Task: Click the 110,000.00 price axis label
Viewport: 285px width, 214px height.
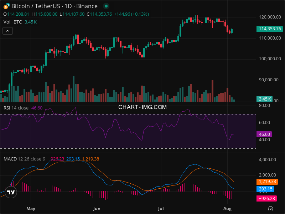Action: coord(270,38)
